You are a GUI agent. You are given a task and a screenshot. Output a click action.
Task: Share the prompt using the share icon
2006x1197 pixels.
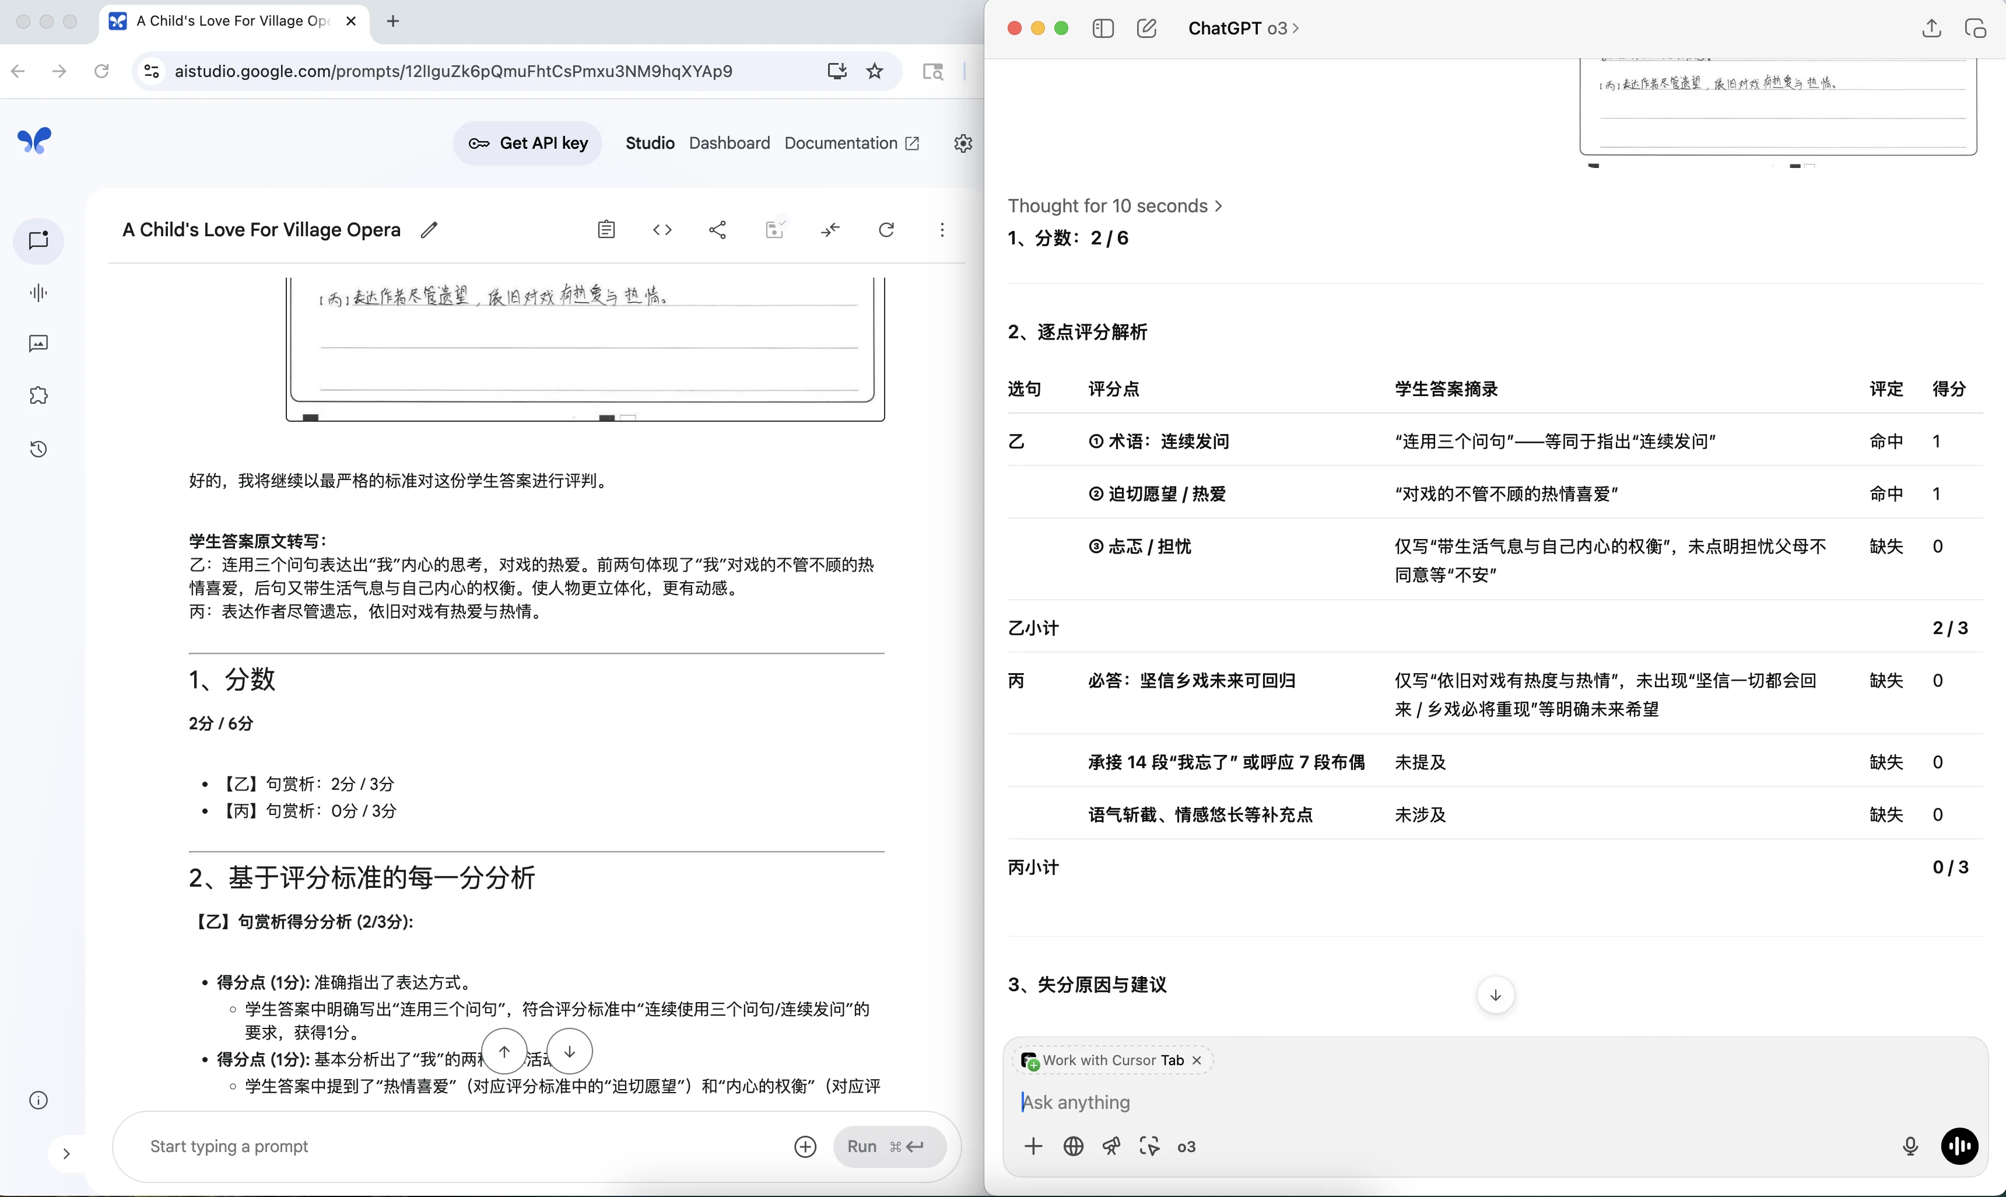[718, 229]
